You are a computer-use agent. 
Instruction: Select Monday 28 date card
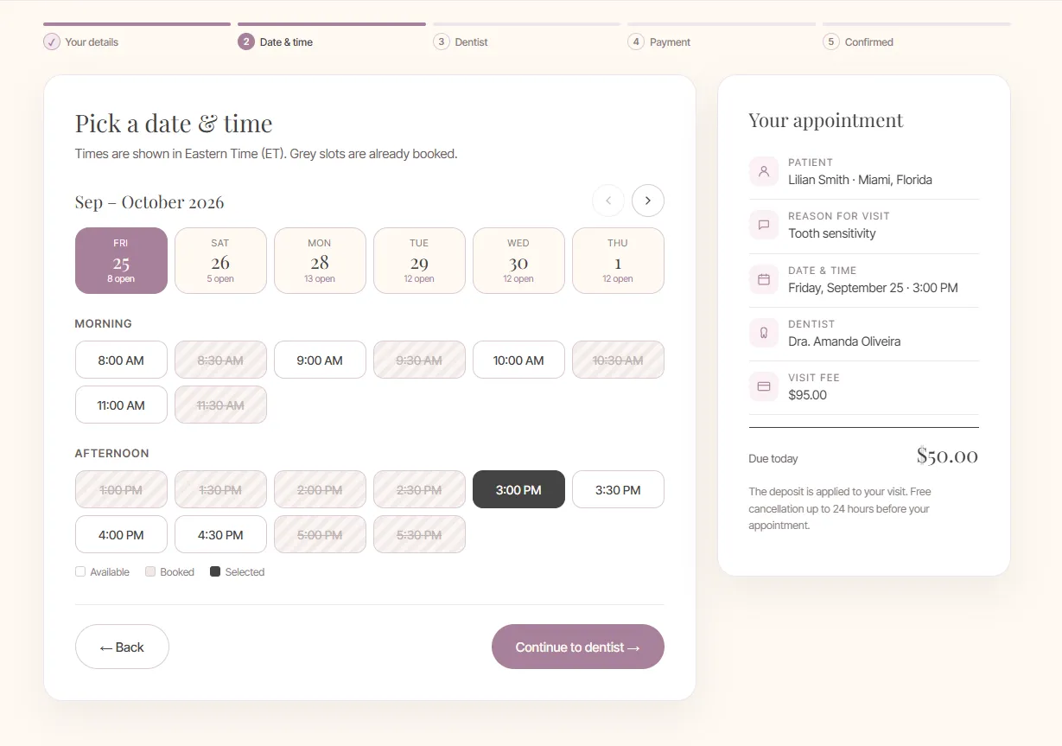320,260
